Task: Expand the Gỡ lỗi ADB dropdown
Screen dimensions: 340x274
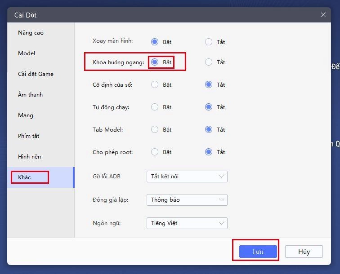Action: (x=187, y=177)
